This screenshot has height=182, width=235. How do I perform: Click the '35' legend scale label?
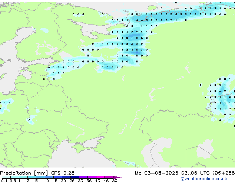click(x=89, y=181)
